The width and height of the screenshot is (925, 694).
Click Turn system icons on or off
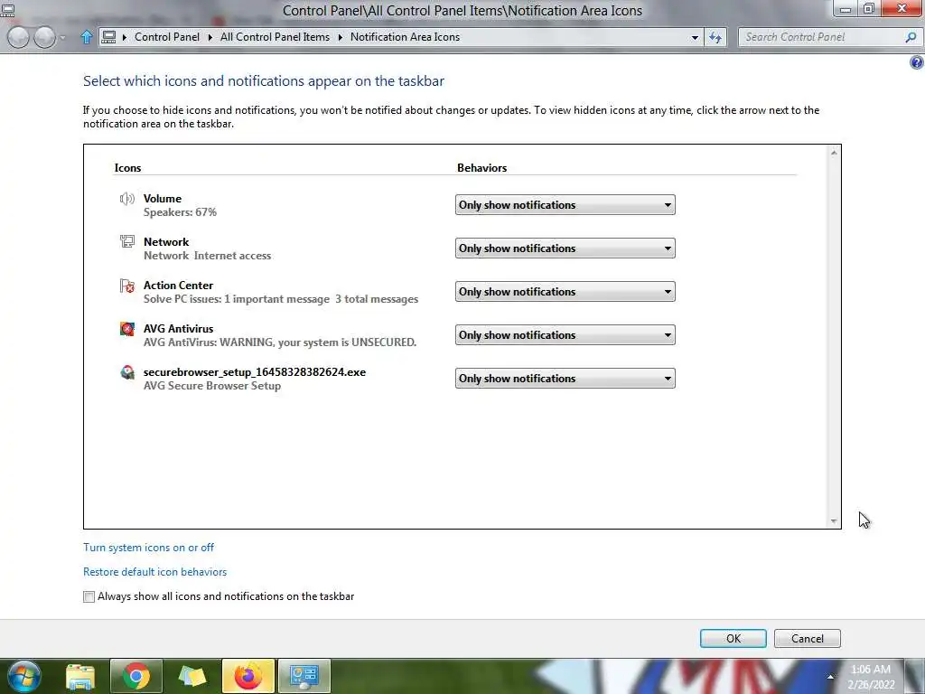[x=149, y=548]
